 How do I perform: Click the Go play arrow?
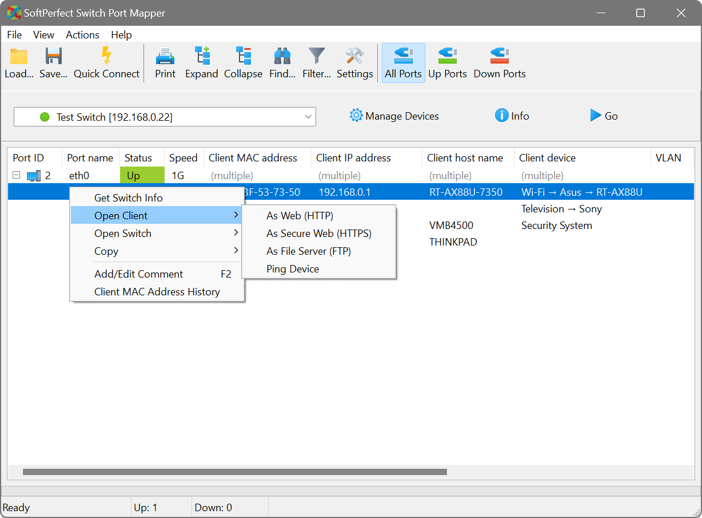(x=596, y=116)
